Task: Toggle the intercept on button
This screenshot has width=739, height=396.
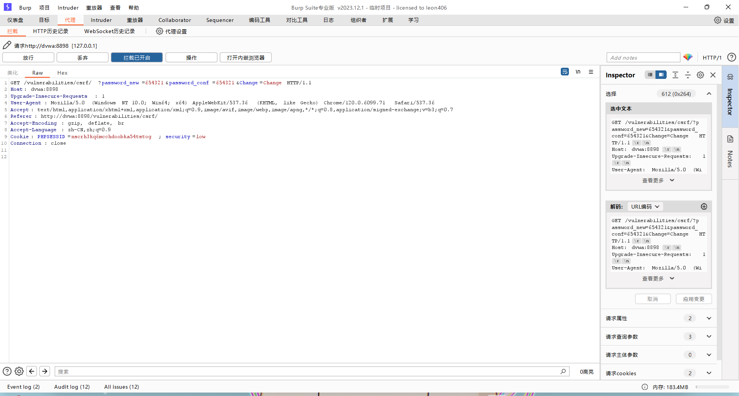Action: pyautogui.click(x=137, y=57)
